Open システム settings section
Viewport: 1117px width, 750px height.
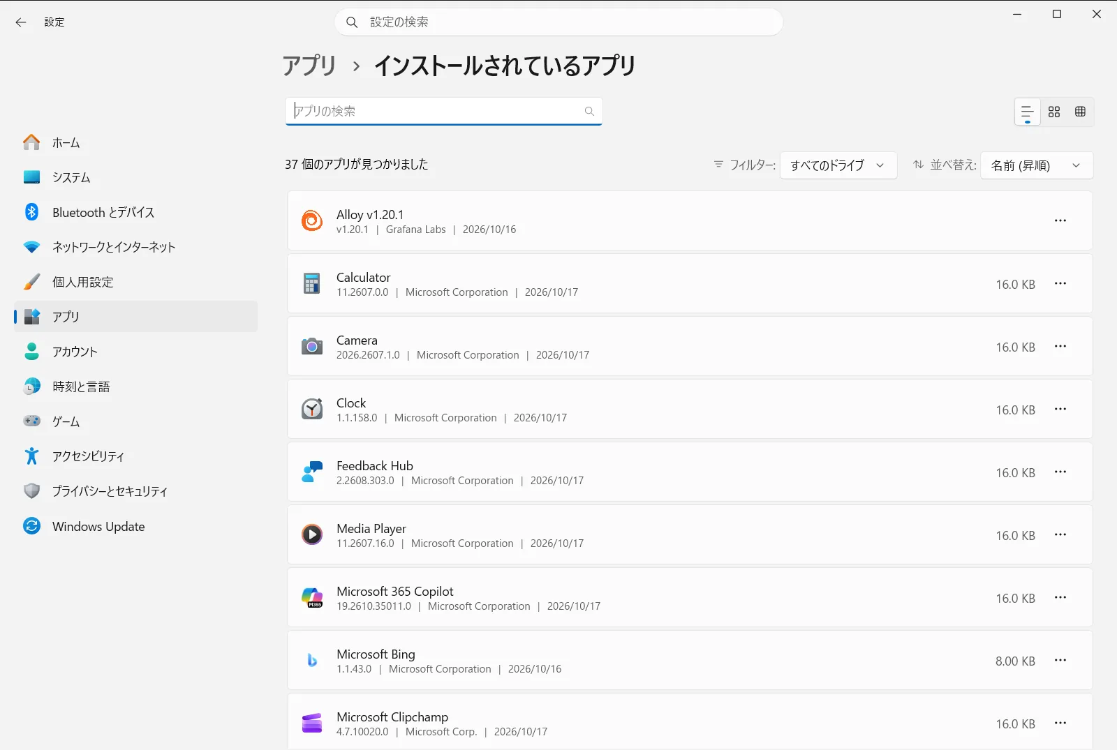tap(136, 177)
